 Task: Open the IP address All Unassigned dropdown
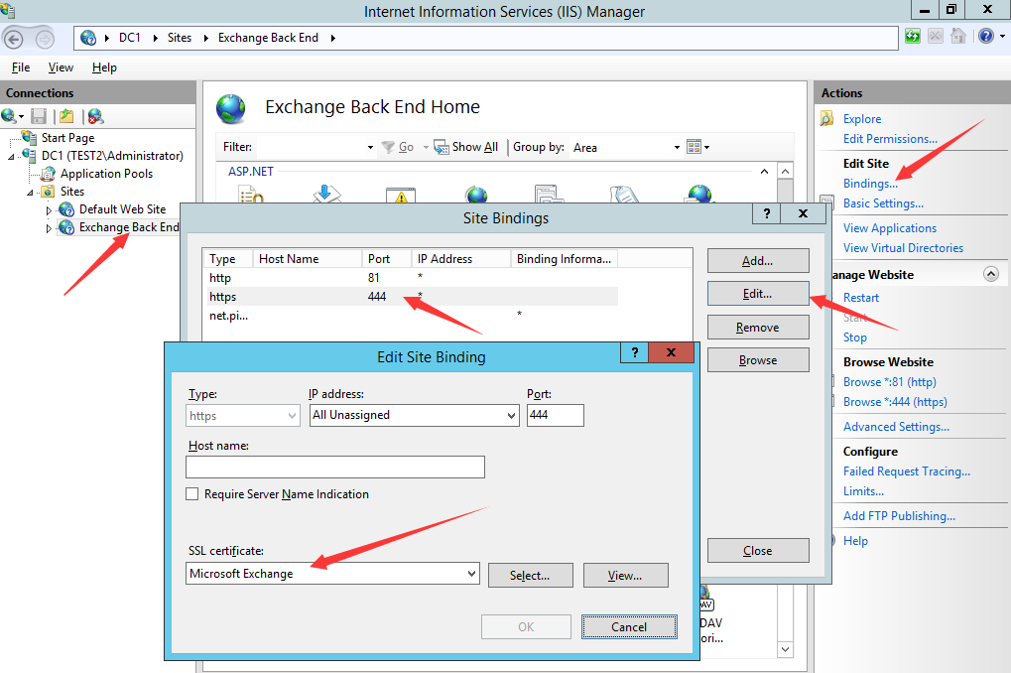pos(511,416)
